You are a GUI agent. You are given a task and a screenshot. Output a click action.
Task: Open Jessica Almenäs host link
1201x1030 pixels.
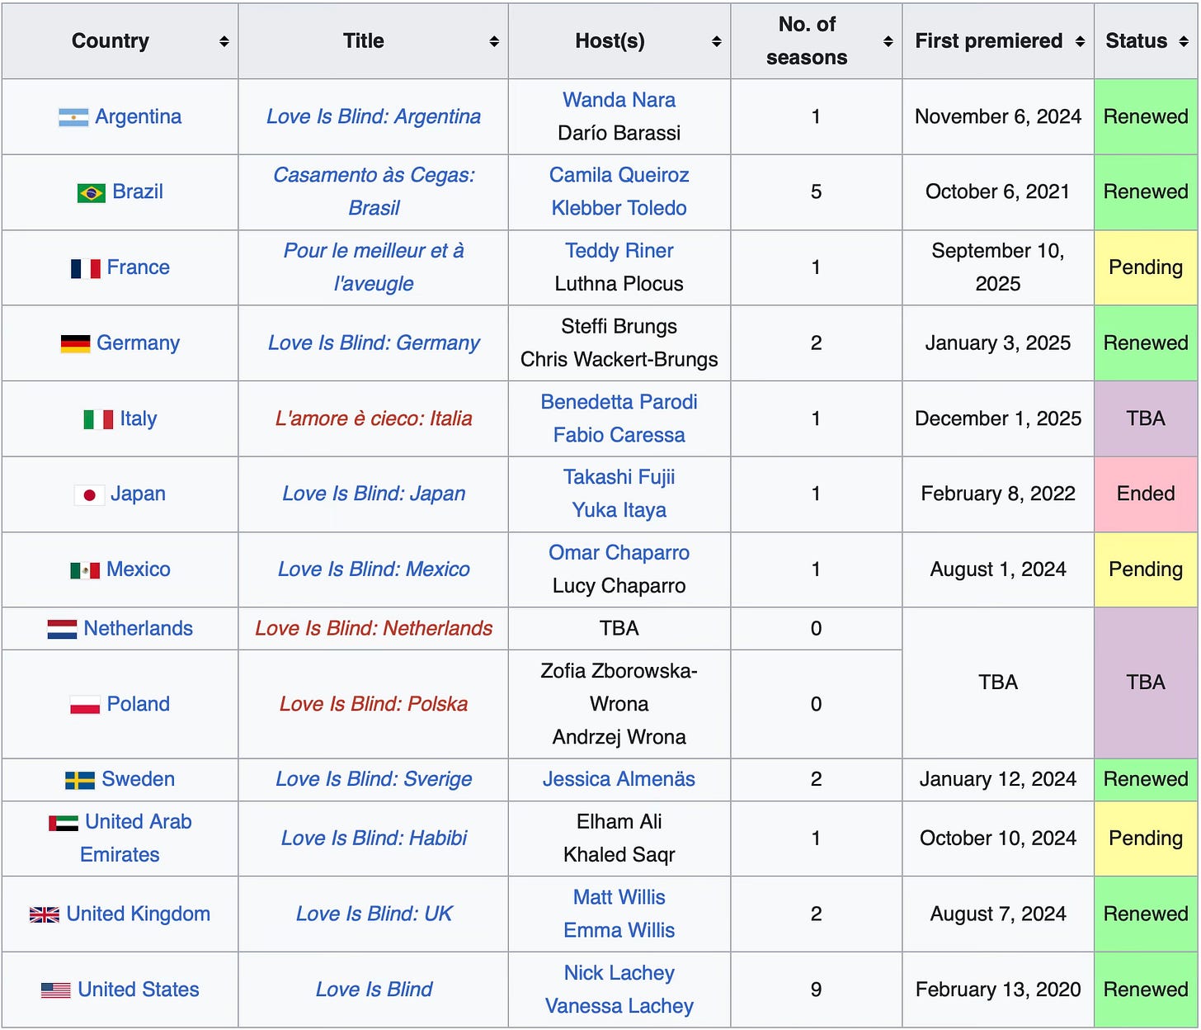(x=619, y=779)
